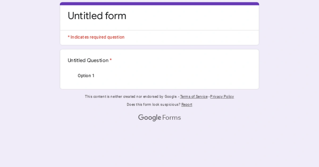Open the Terms of Service link
319x167 pixels.
point(194,97)
